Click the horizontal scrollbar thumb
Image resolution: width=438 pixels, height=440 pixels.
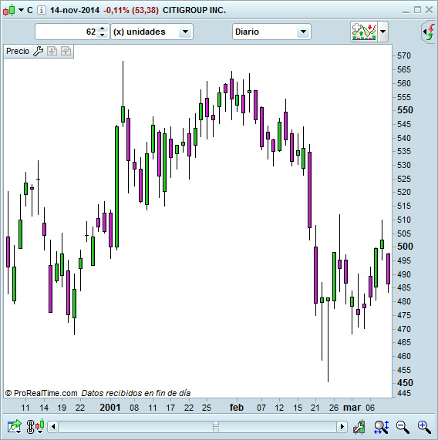click(216, 427)
